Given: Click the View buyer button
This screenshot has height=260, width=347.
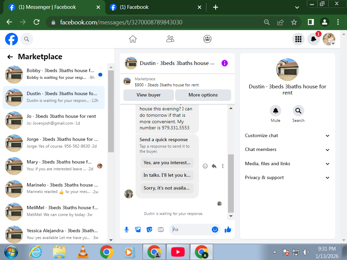Looking at the screenshot, I should (148, 95).
